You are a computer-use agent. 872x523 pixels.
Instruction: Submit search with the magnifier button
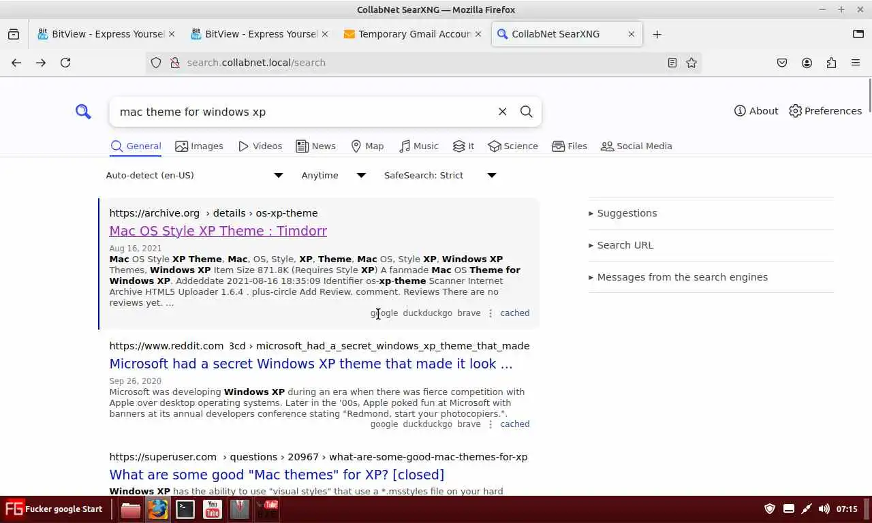tap(527, 112)
